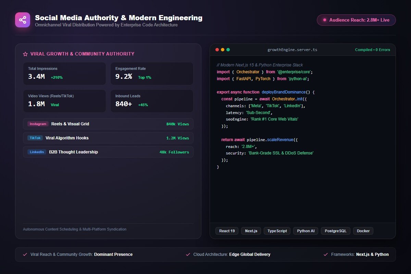Open the Total Impressions 3.4M card
Screen dimensions: 411x274
pyautogui.click(x=64, y=74)
